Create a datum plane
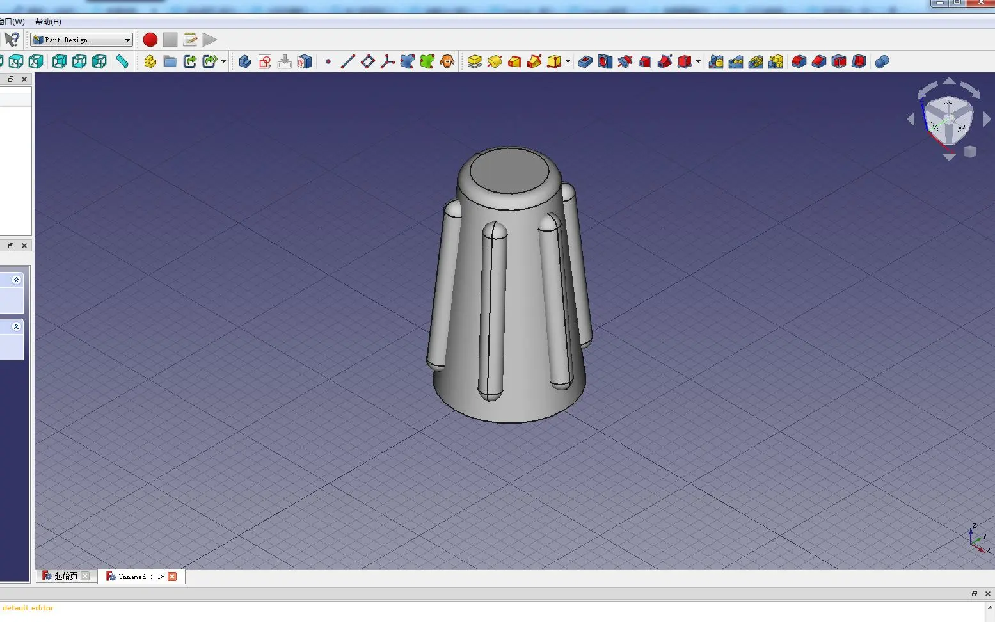Image resolution: width=995 pixels, height=622 pixels. 368,61
